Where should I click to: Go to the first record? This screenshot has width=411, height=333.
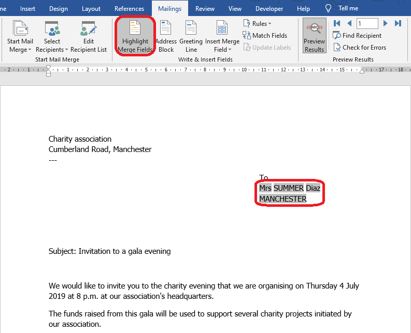click(337, 23)
